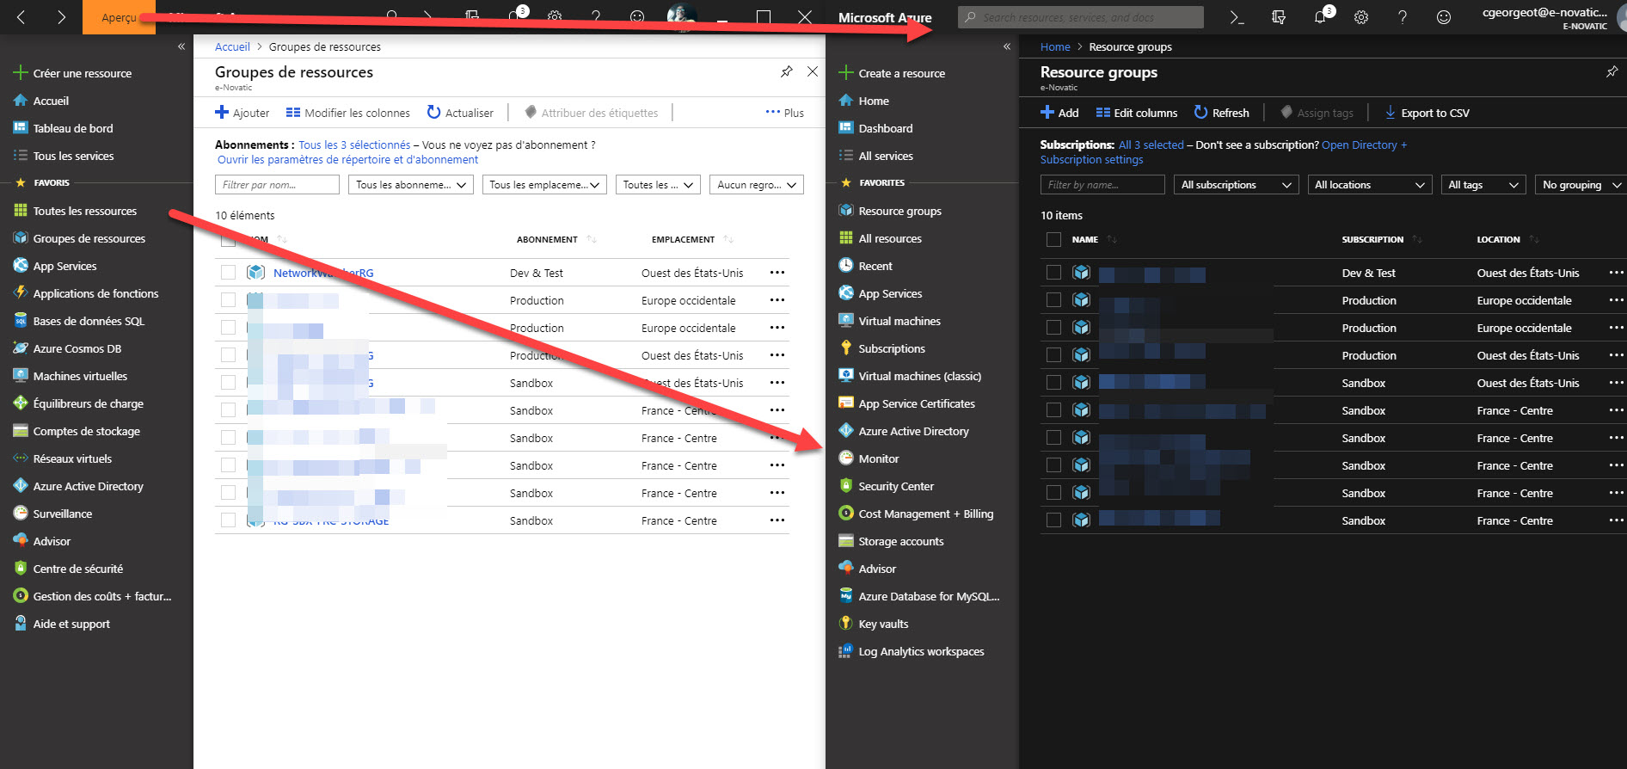Open Subscriptions in dark sidebar
The height and width of the screenshot is (769, 1627).
click(892, 348)
